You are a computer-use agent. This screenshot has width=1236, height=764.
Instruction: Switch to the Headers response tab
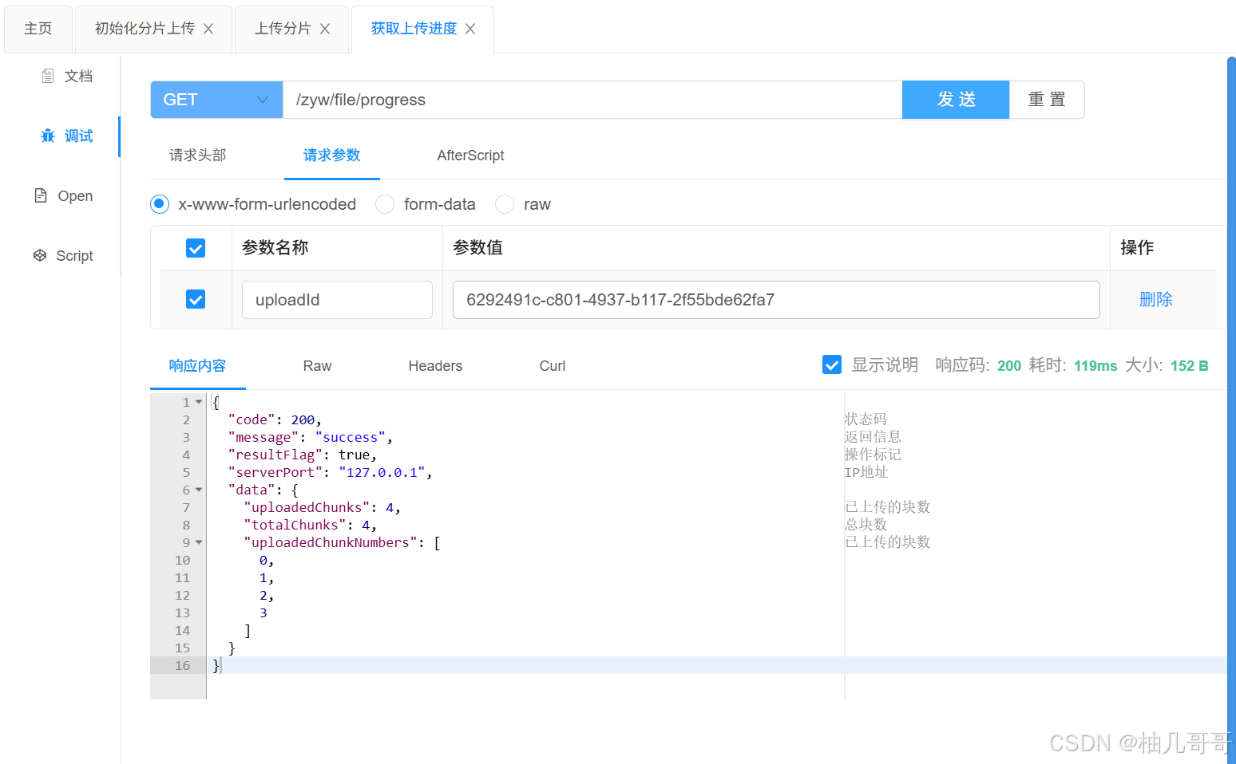point(435,366)
